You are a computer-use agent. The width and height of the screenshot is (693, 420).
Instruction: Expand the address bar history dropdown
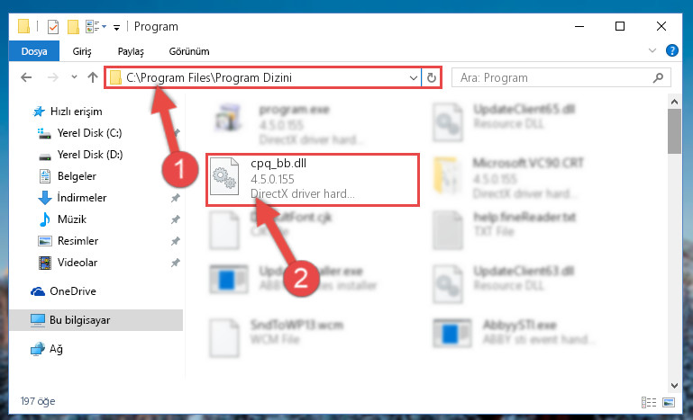tap(414, 78)
